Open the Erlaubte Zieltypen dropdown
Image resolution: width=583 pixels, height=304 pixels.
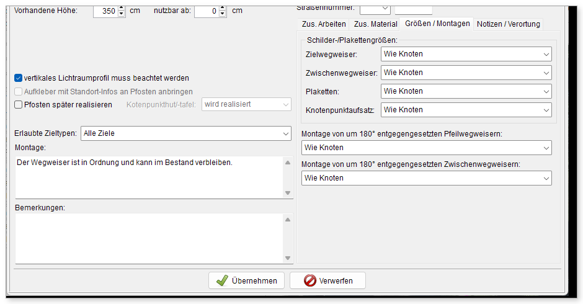point(186,133)
